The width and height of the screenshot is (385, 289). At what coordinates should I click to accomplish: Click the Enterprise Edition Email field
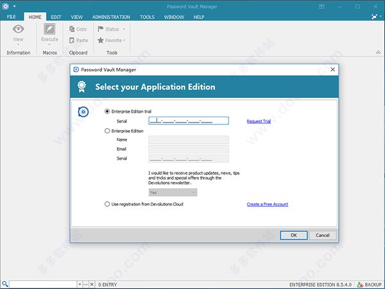(x=189, y=149)
